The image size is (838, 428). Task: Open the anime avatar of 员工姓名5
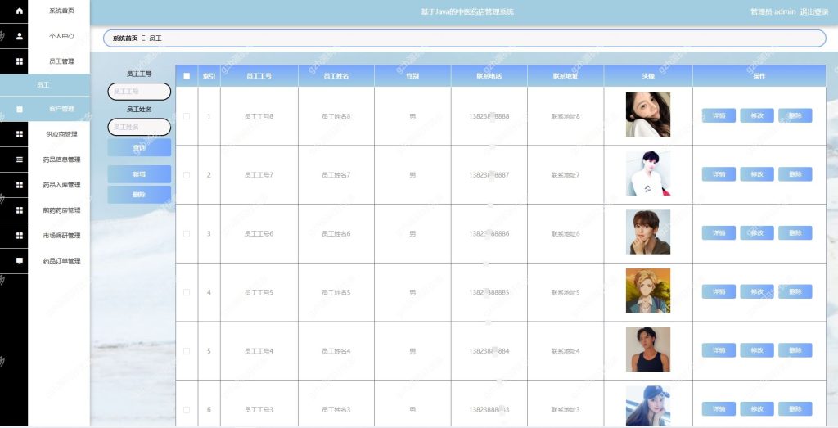coord(648,291)
